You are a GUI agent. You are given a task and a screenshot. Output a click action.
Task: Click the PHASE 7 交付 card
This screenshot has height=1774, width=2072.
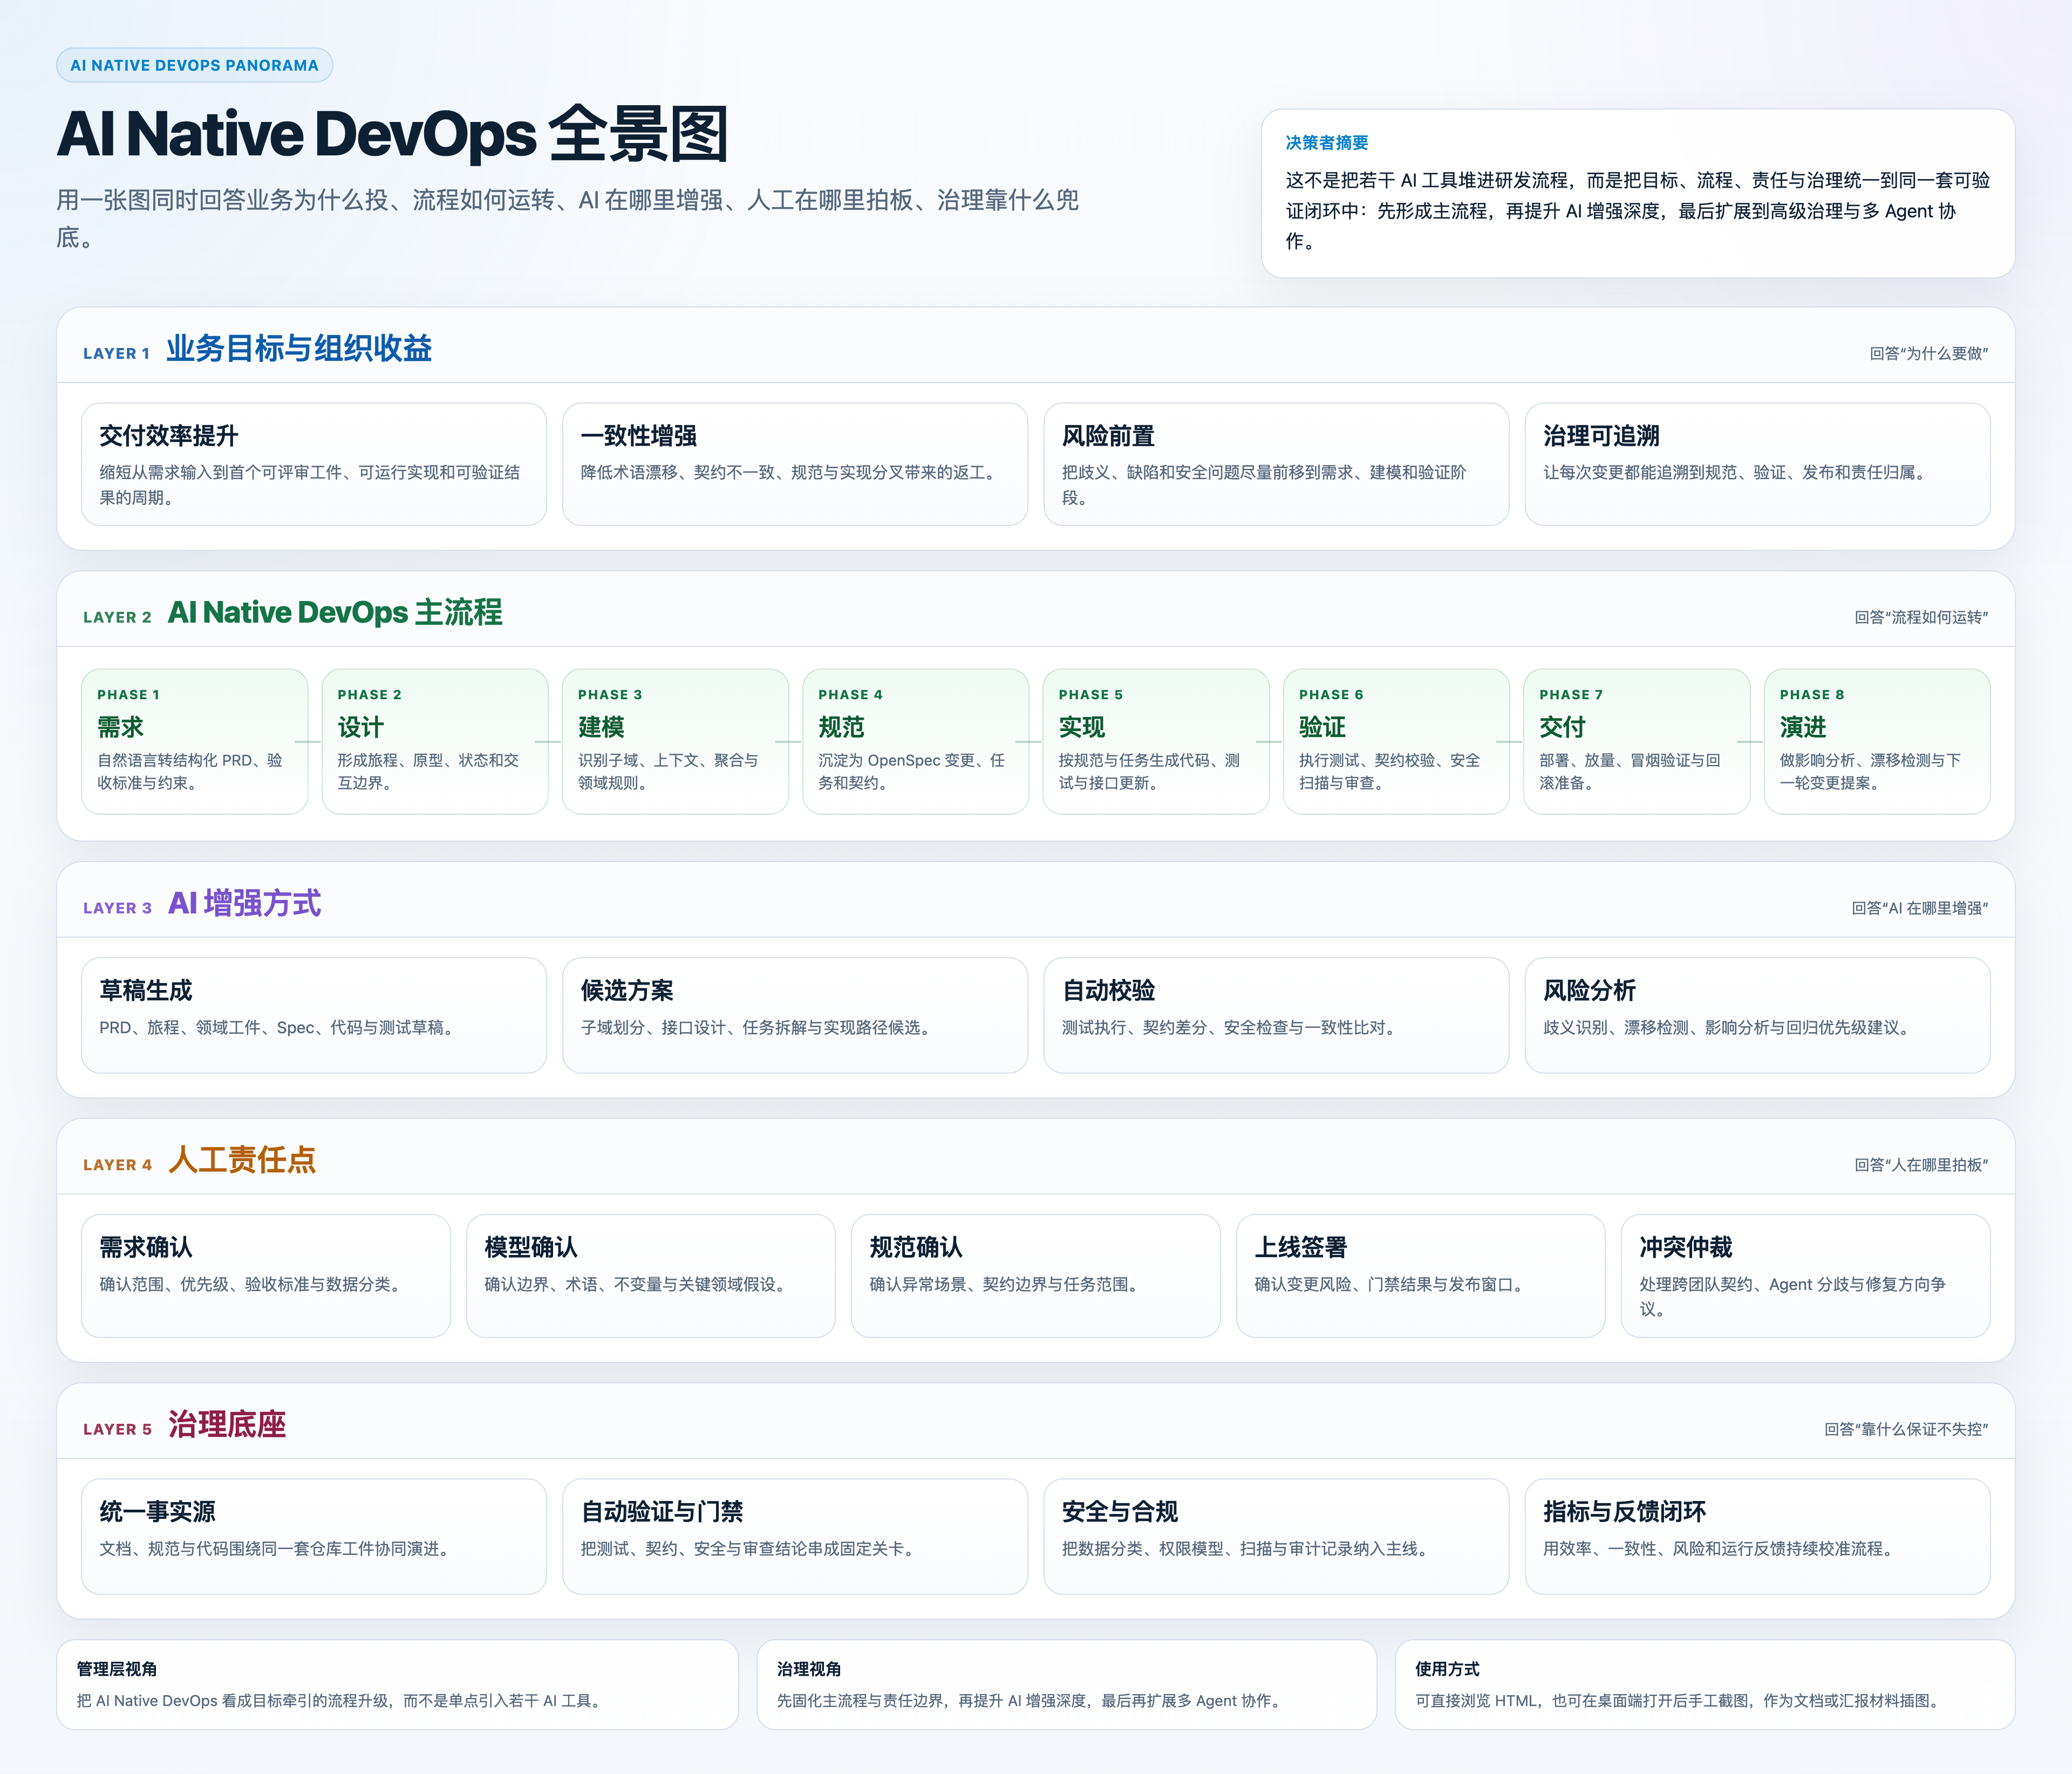(1637, 741)
